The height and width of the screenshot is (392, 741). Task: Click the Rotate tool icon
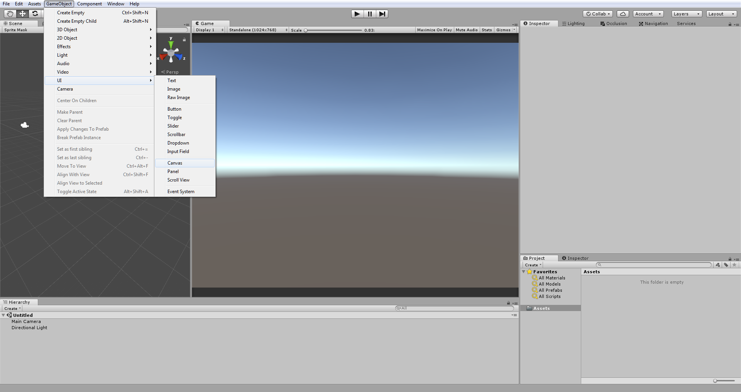click(x=35, y=14)
